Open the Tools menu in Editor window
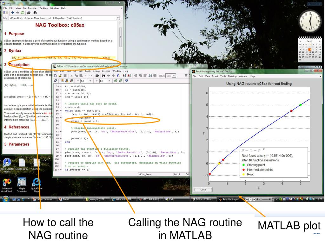The image size is (325, 243). (88, 71)
